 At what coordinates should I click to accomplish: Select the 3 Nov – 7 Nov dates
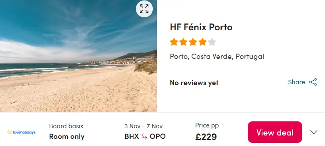(144, 126)
